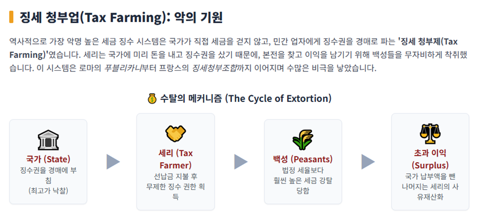Click the arrow between 백성 and 초과 이익 cards

368,162
